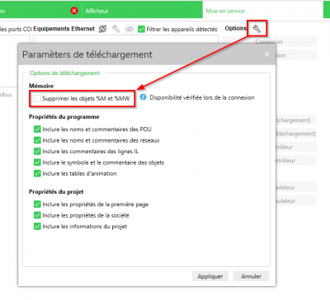Click the Ethernet devices refresh icon
330x300 pixels.
(x=103, y=29)
